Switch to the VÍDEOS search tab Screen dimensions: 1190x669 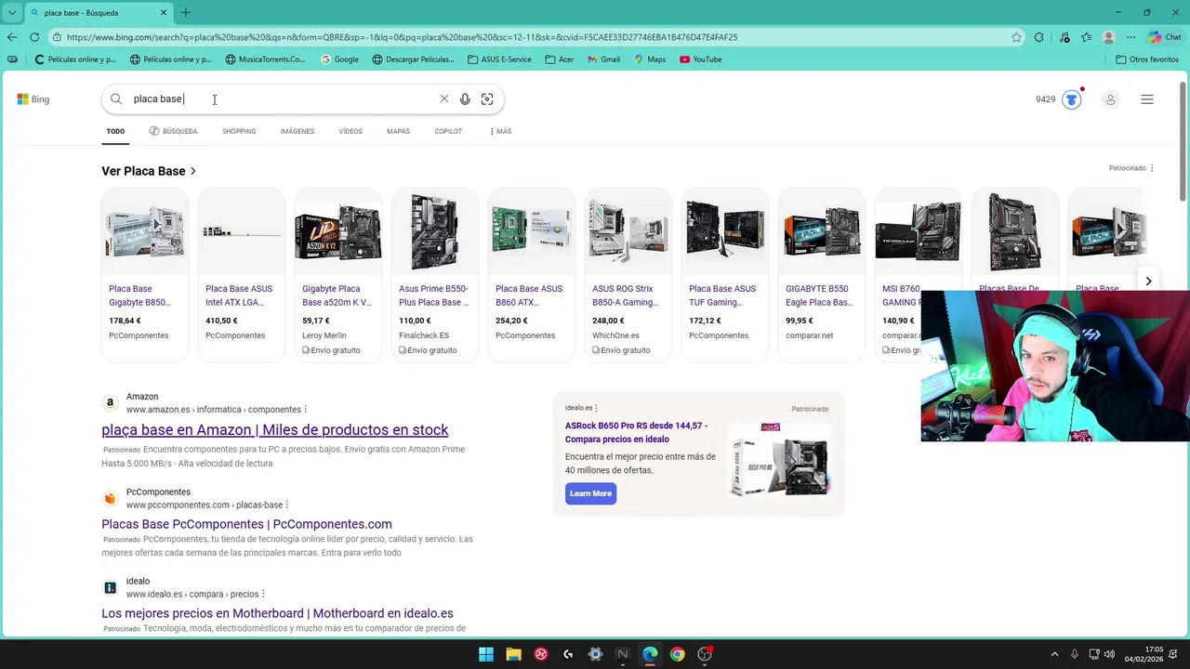pos(350,131)
